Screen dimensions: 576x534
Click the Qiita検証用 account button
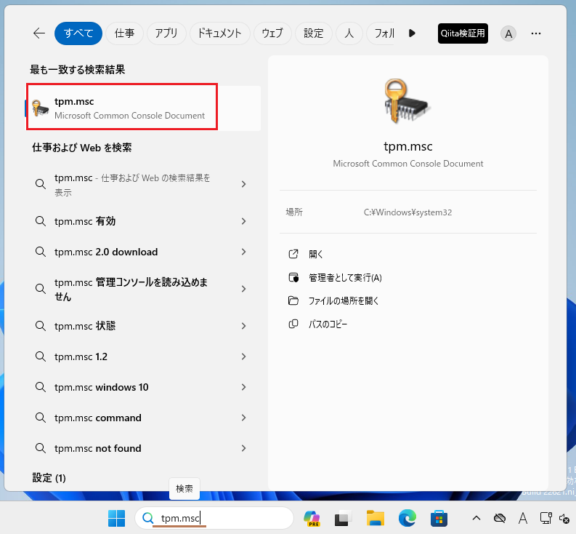tap(463, 33)
